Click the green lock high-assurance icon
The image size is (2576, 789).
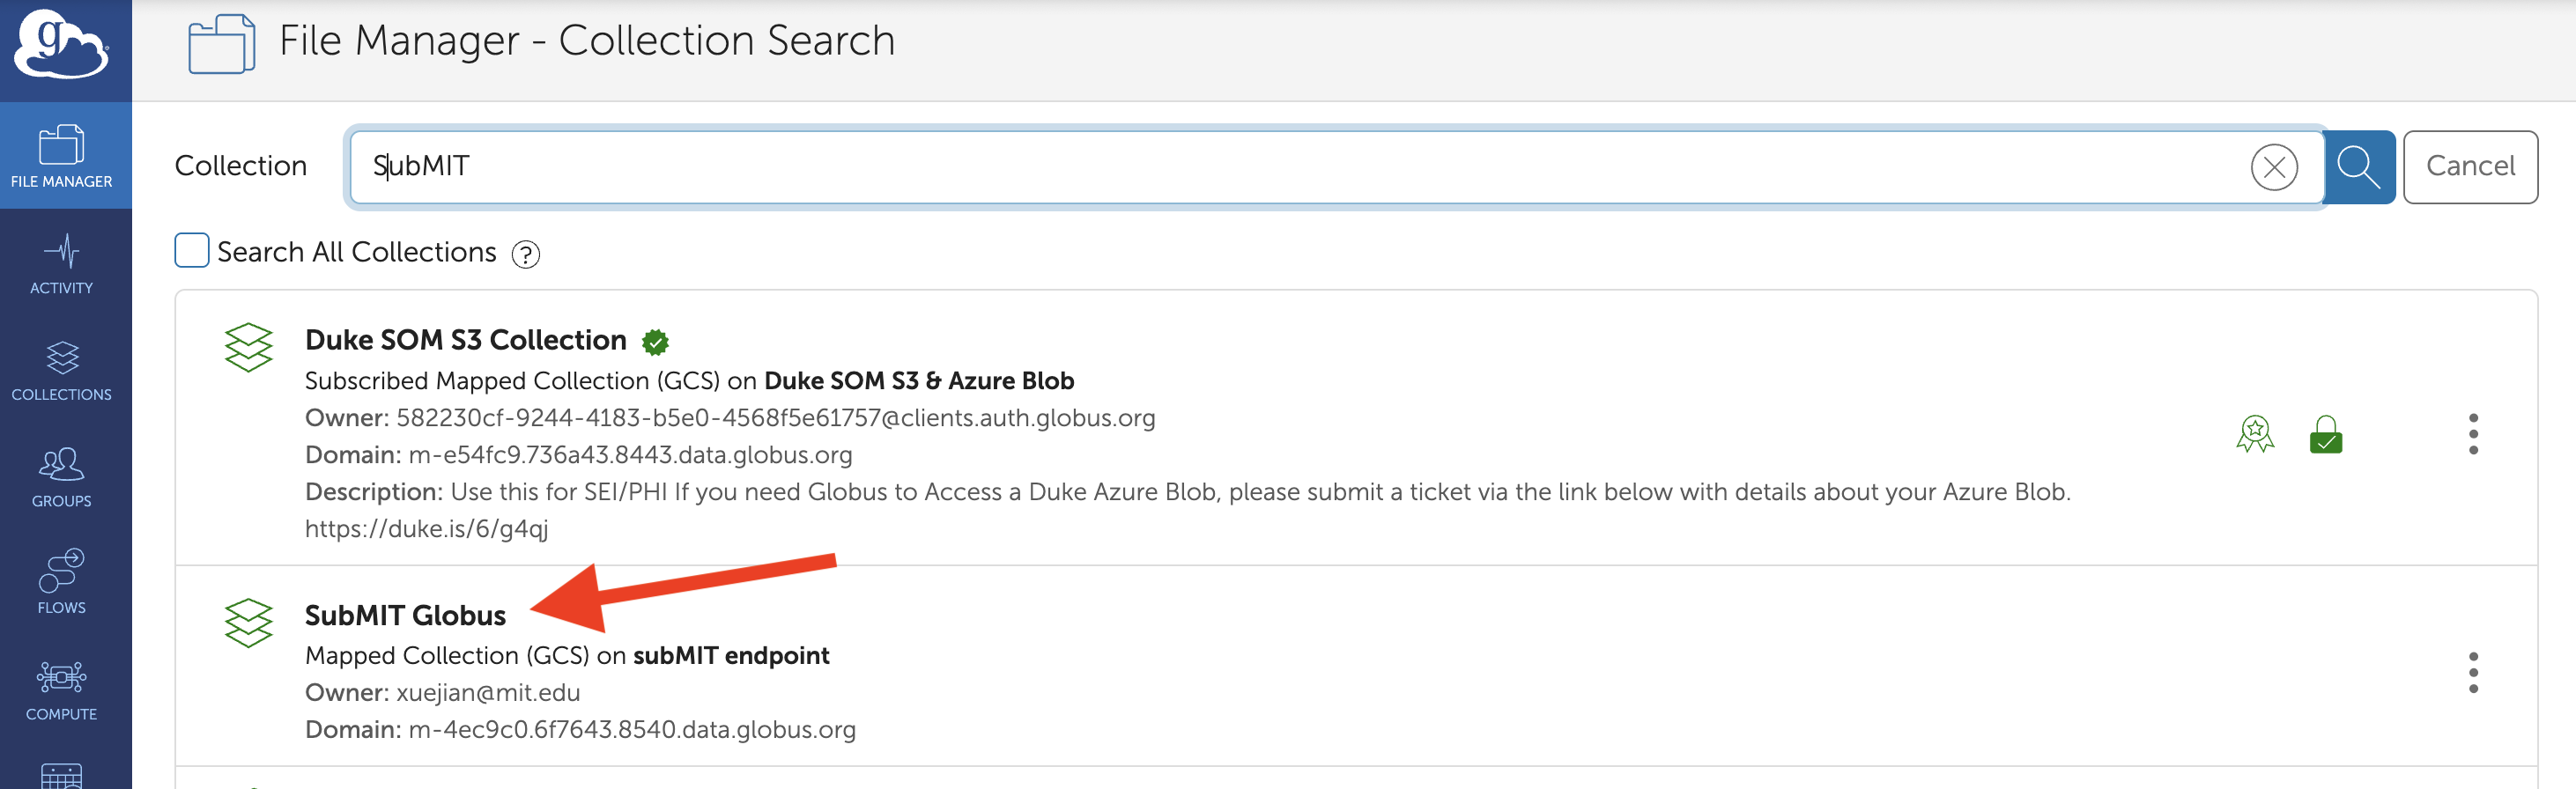[x=2326, y=435]
